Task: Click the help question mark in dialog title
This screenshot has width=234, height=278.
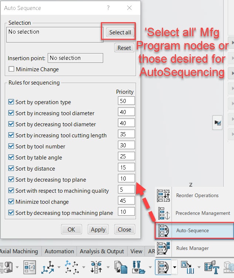Action: coord(108,8)
